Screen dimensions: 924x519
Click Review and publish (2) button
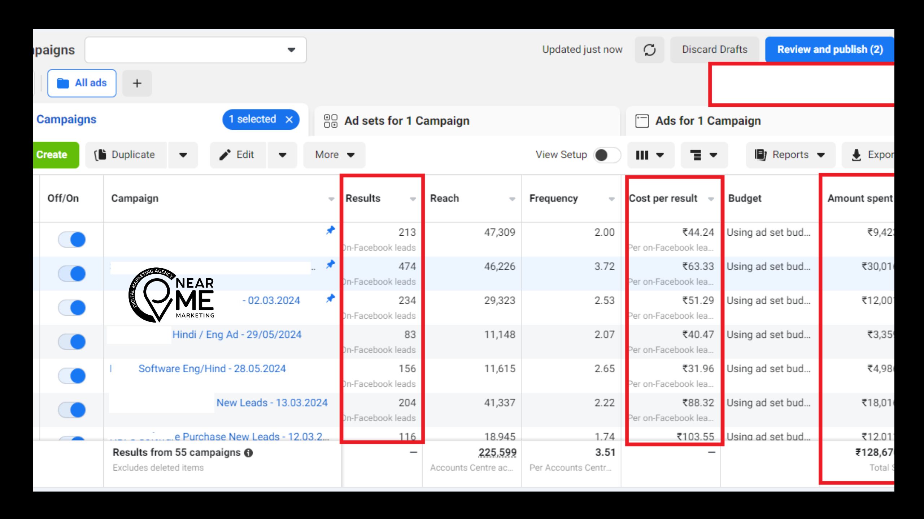click(829, 49)
